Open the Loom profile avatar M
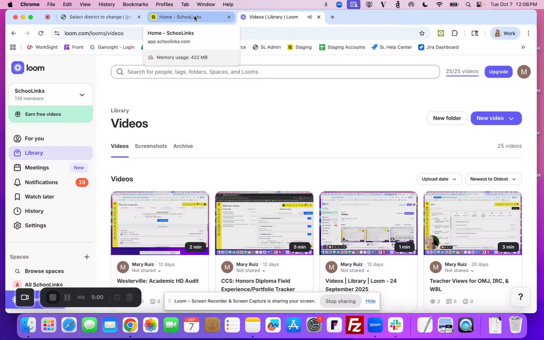The width and height of the screenshot is (544, 340). pos(524,72)
